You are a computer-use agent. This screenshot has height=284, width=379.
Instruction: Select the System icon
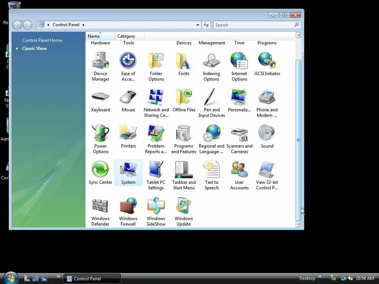coord(128,173)
